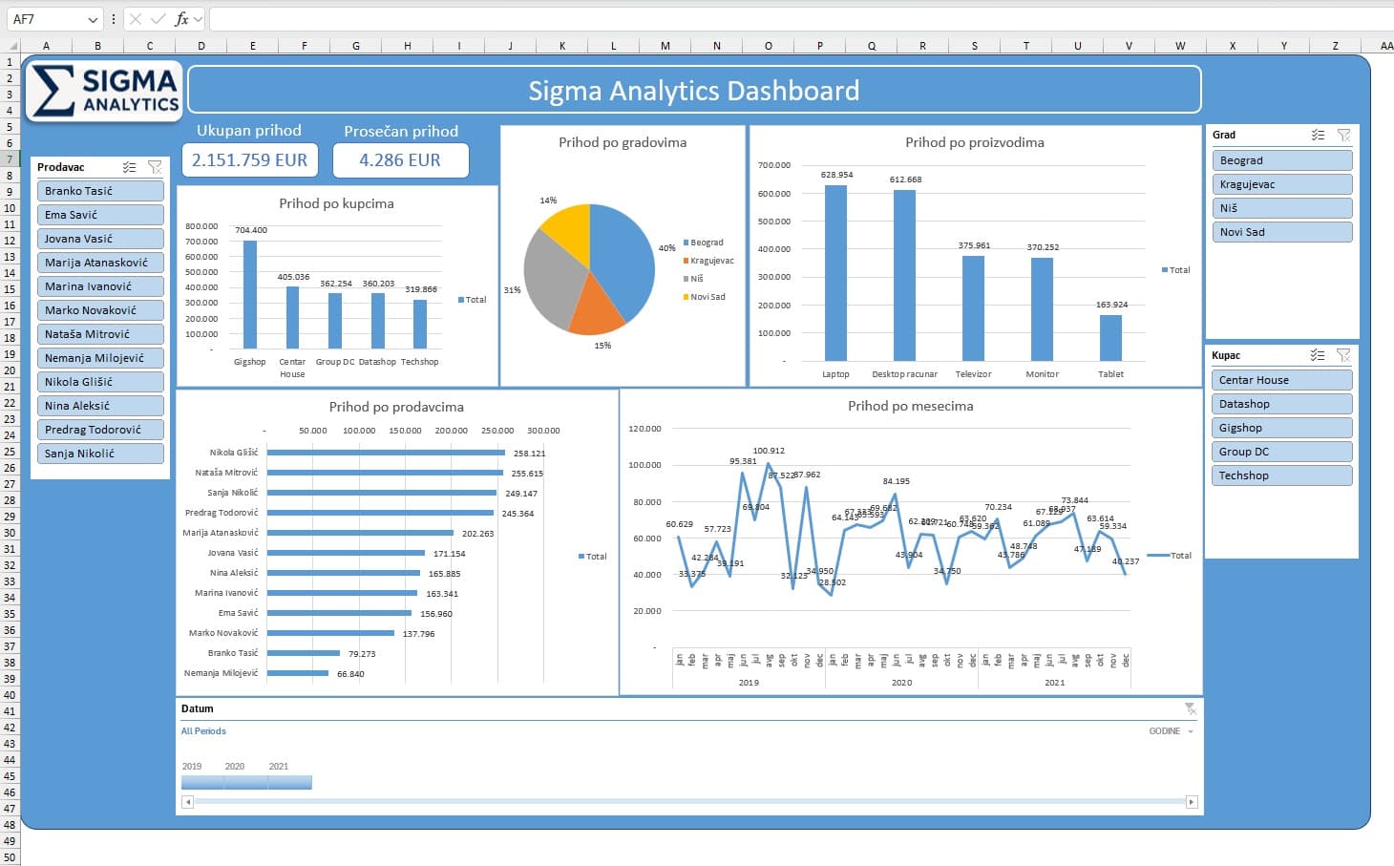
Task: Clear filter icon on Datum timeline
Action: [1190, 708]
